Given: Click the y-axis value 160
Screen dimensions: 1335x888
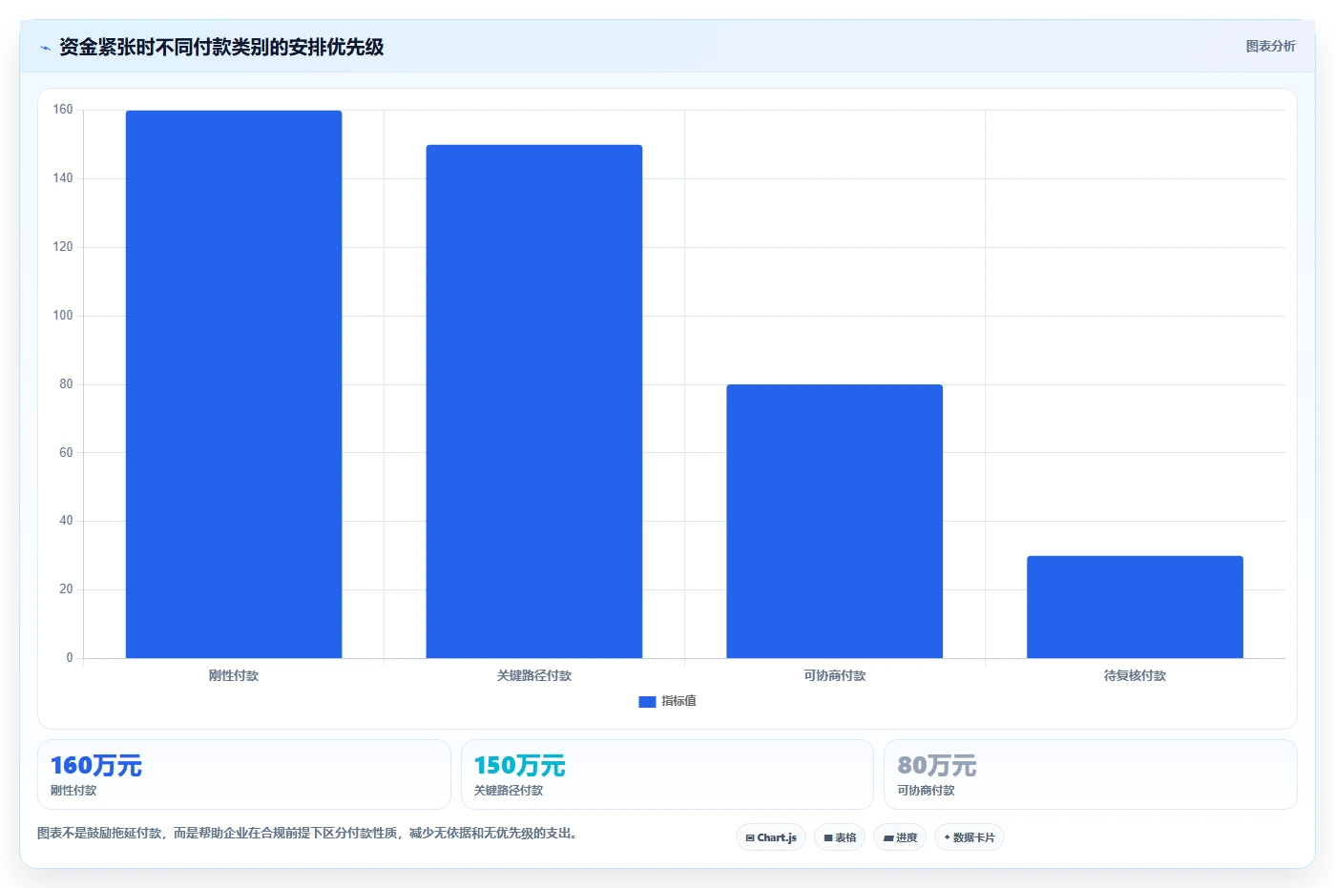Looking at the screenshot, I should [63, 110].
